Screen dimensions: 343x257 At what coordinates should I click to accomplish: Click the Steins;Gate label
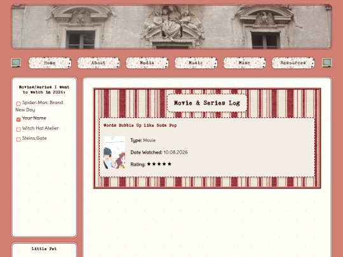(x=34, y=138)
